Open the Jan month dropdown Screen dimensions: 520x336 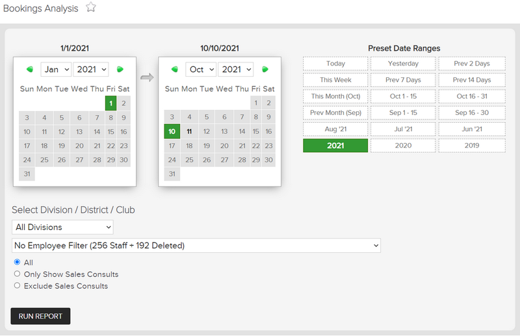[x=56, y=70]
